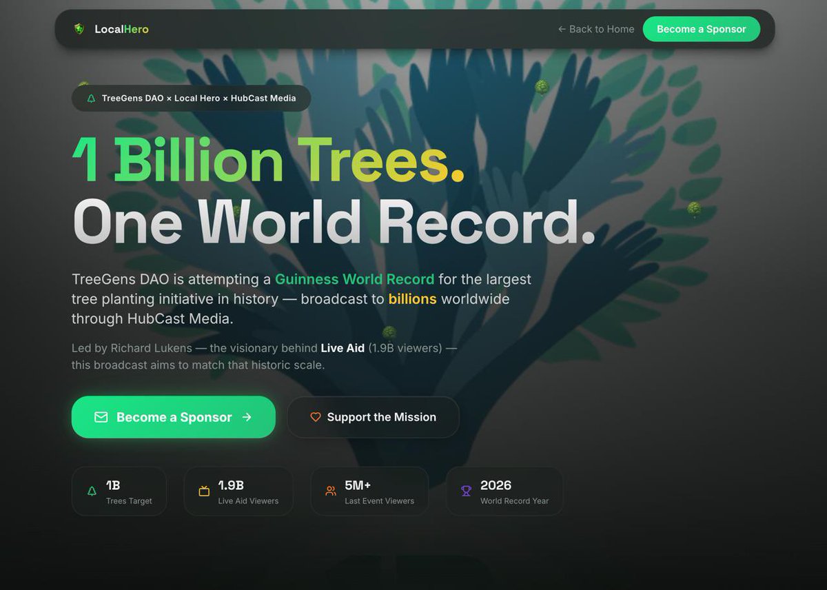Click the One World Record. headline
The width and height of the screenshot is (827, 590).
coord(334,222)
